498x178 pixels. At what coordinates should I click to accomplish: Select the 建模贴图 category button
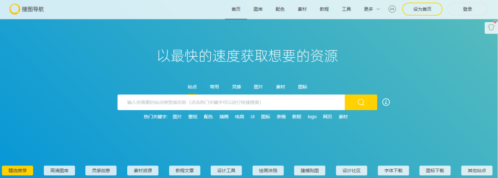coord(310,171)
